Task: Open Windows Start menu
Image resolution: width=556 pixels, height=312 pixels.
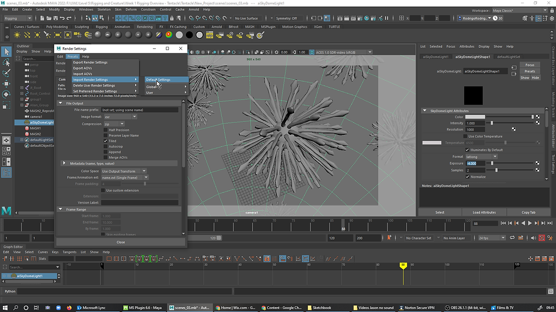Action: [x=5, y=308]
